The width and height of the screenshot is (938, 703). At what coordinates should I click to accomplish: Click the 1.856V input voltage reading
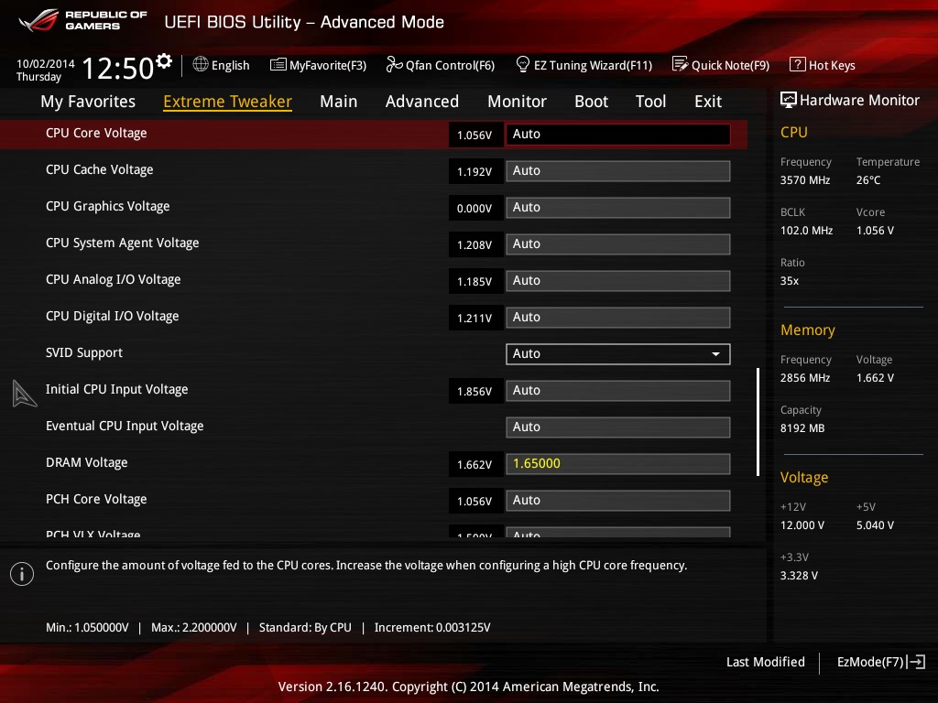[x=474, y=392]
